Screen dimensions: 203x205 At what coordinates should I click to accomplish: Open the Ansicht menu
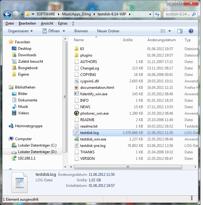point(47,23)
